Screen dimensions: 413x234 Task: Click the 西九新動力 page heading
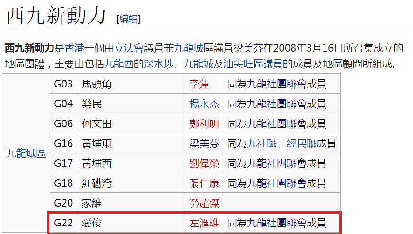tap(56, 15)
